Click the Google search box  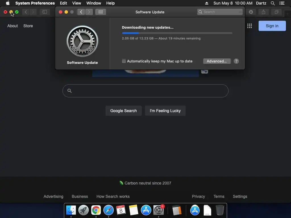pos(145,91)
